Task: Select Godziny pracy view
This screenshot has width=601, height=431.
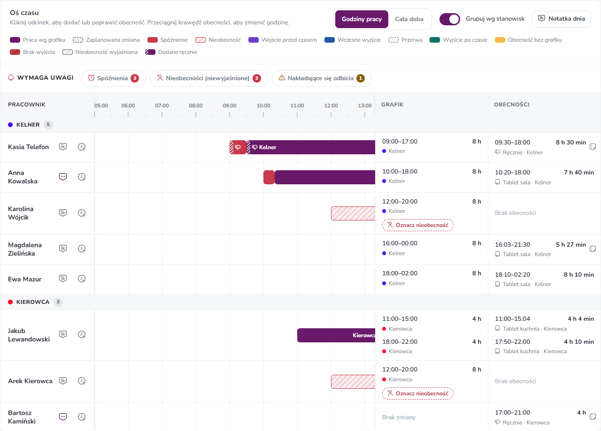Action: click(x=362, y=19)
